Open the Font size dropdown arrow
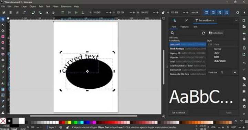This screenshot has width=248, height=130. pos(235,72)
